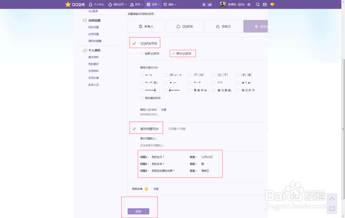Click the music pause control in top bar

coord(204,4)
